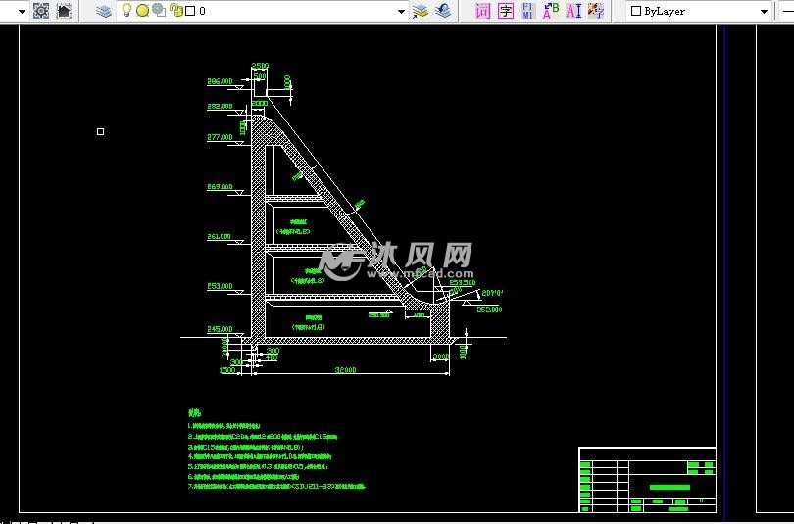This screenshot has width=794, height=524.
Task: Click the boxed '字' text tool icon
Action: pyautogui.click(x=506, y=11)
